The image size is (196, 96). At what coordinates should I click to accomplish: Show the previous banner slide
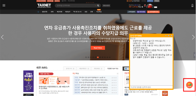point(2,37)
